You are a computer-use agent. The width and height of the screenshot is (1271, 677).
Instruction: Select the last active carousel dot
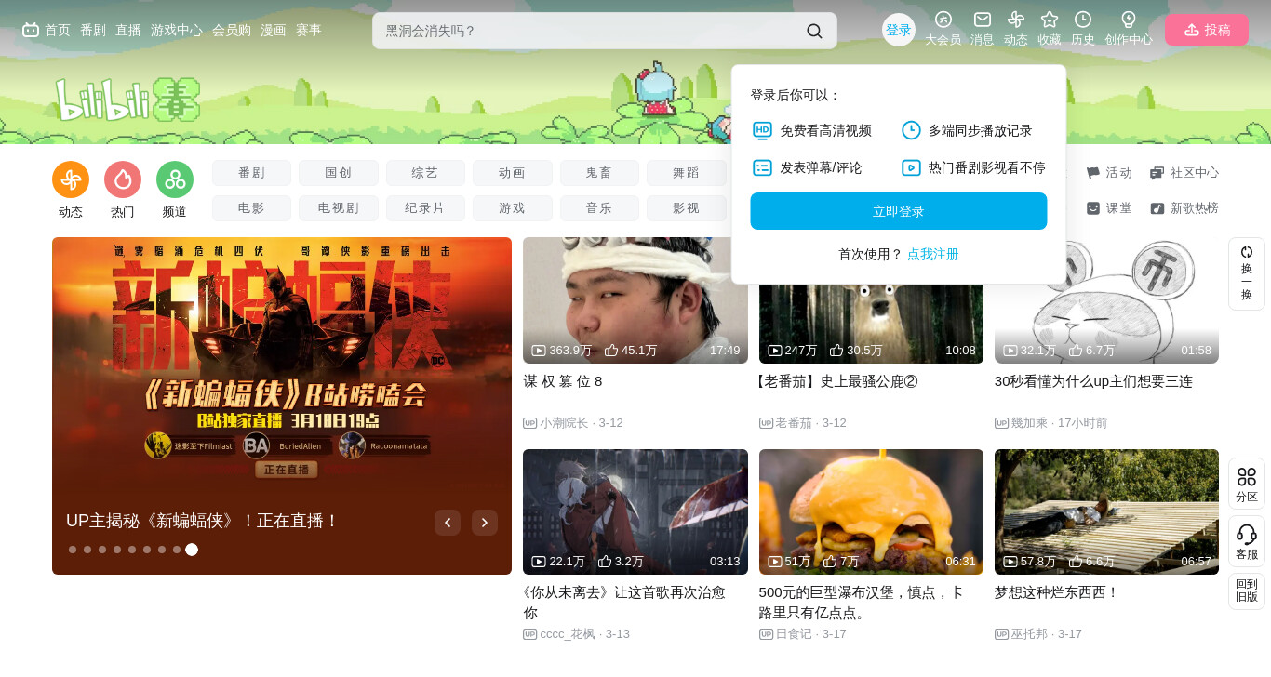(x=192, y=550)
